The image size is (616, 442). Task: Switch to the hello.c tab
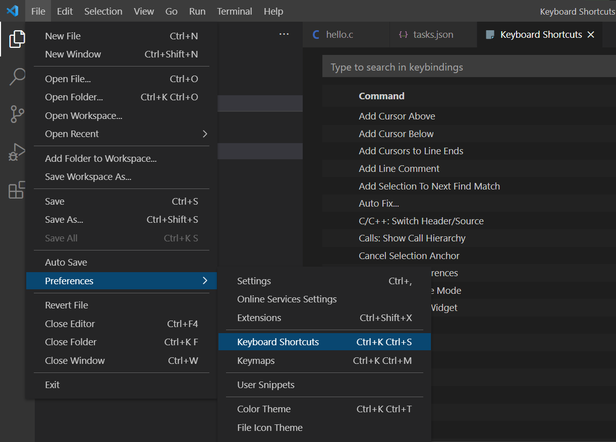[346, 35]
